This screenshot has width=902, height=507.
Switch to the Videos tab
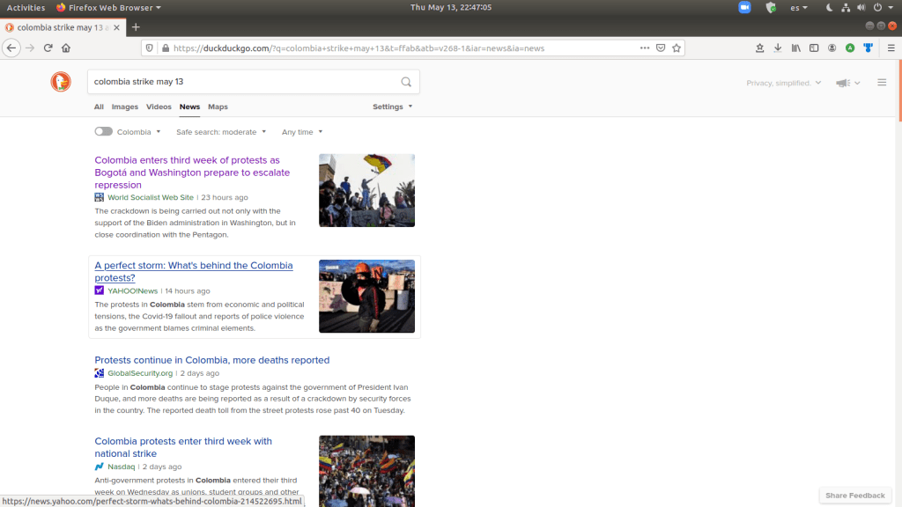click(159, 107)
